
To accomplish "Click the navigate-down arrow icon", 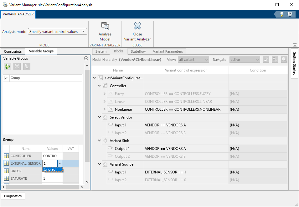I will point(275,59).
